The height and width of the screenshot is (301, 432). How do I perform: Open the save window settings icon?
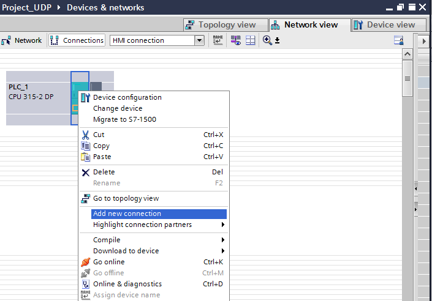[398, 40]
